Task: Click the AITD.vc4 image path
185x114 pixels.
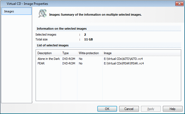Action: (x=124, y=59)
